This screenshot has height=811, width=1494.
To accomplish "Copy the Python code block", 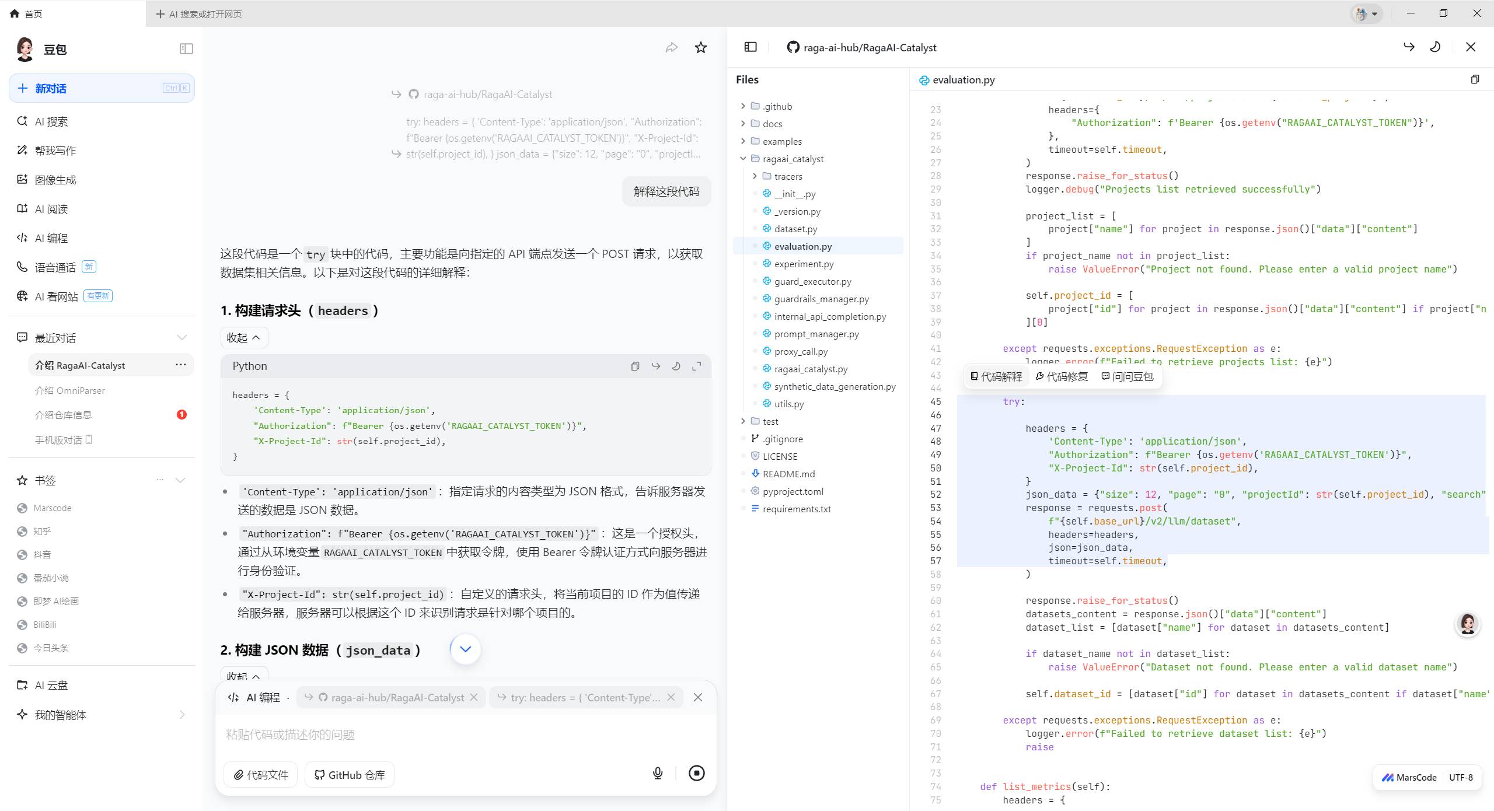I will pyautogui.click(x=635, y=366).
